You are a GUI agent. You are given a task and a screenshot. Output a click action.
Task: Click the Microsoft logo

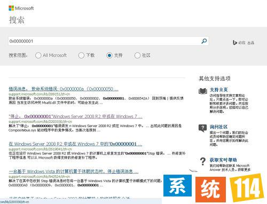point(21,8)
